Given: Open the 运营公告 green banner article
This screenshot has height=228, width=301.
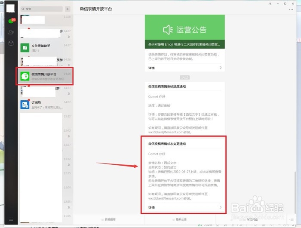Looking at the screenshot, I should tap(184, 31).
